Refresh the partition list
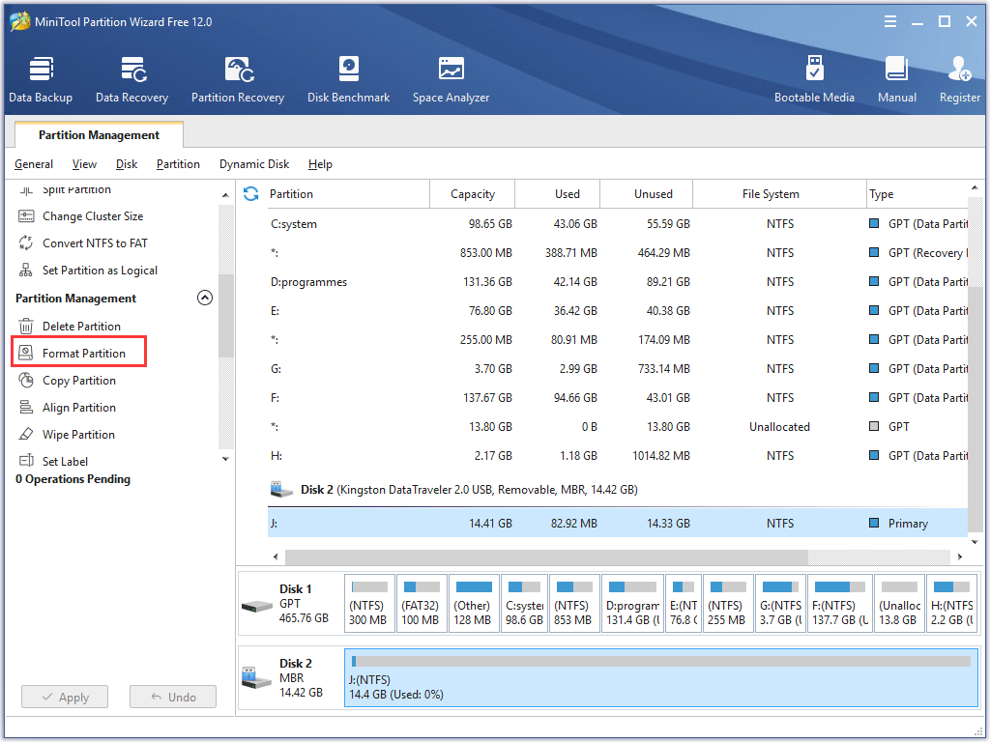The image size is (990, 742). [250, 193]
